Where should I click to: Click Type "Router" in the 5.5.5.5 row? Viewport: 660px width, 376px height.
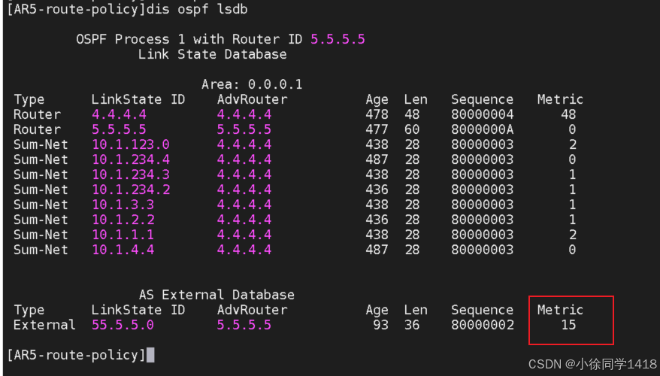(x=37, y=129)
